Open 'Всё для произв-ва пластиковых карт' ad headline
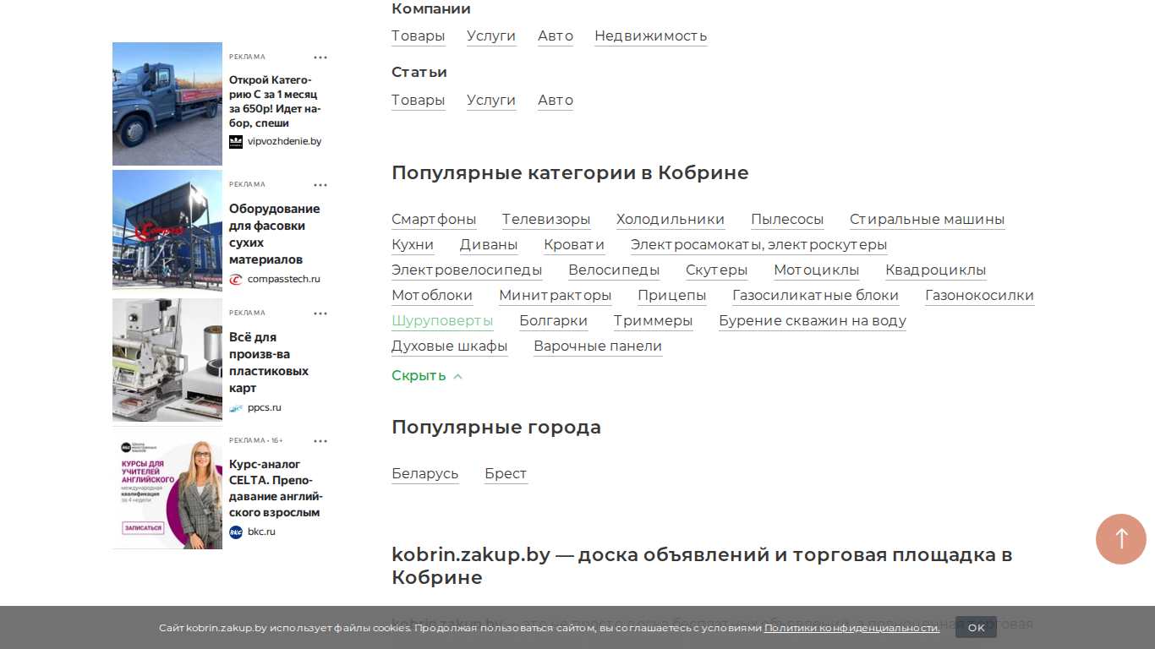The width and height of the screenshot is (1155, 649). pos(269,363)
